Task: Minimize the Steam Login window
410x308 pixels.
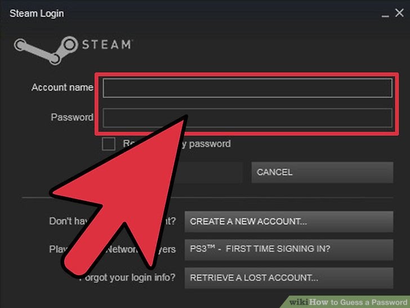Action: coord(385,14)
